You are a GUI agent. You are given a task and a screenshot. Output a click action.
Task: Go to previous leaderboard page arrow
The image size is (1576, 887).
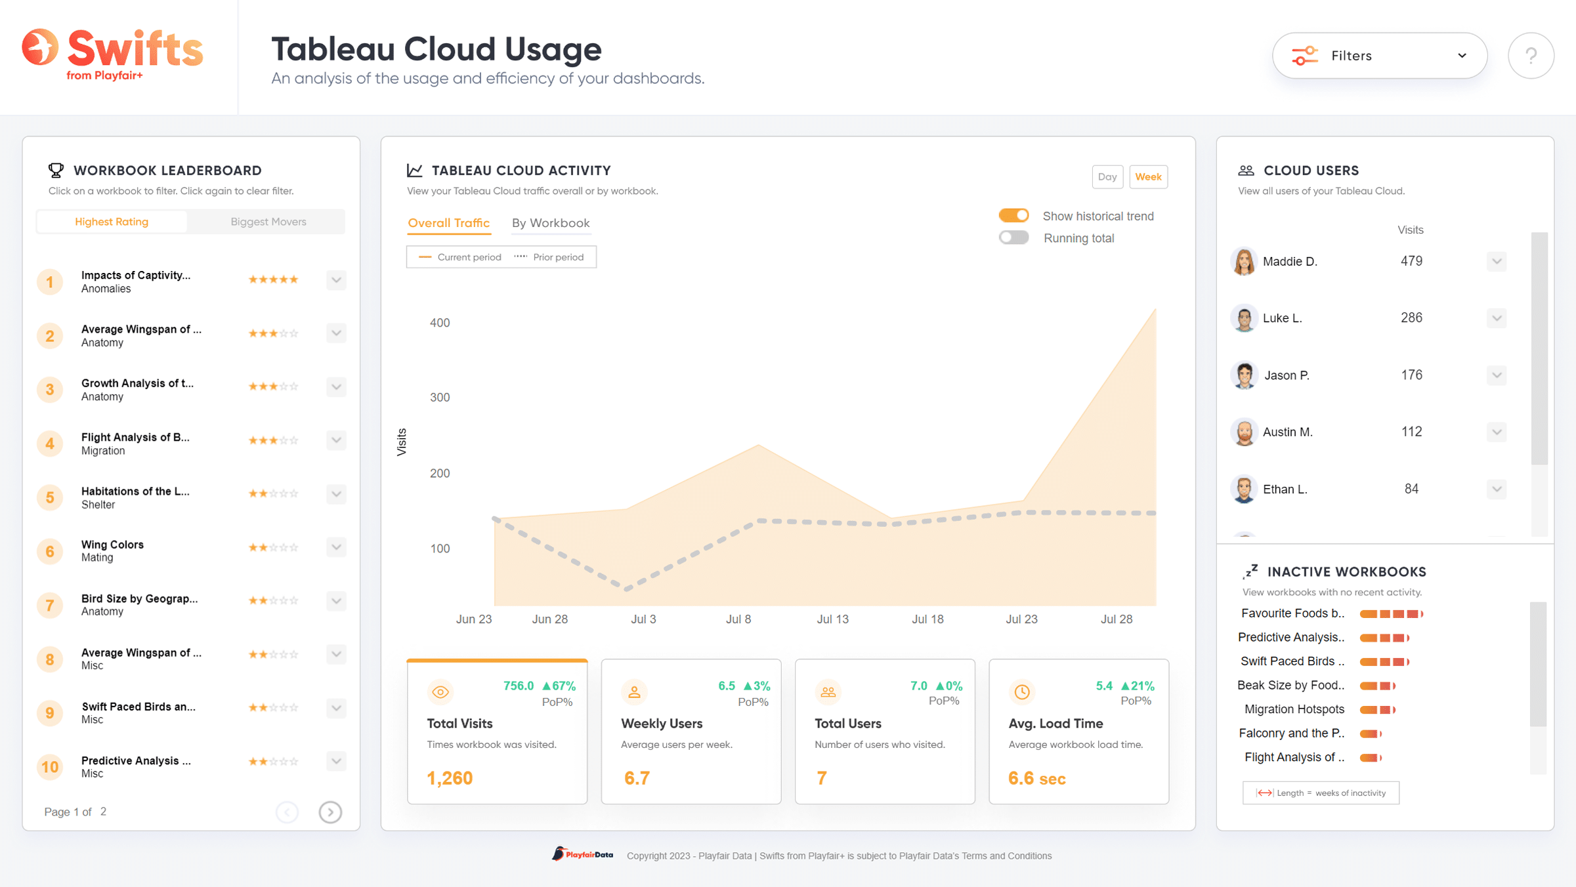[x=288, y=812]
